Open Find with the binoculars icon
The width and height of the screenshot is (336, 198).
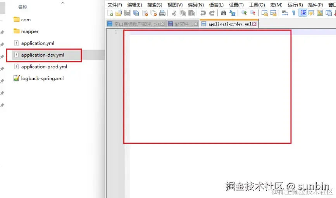[224, 13]
